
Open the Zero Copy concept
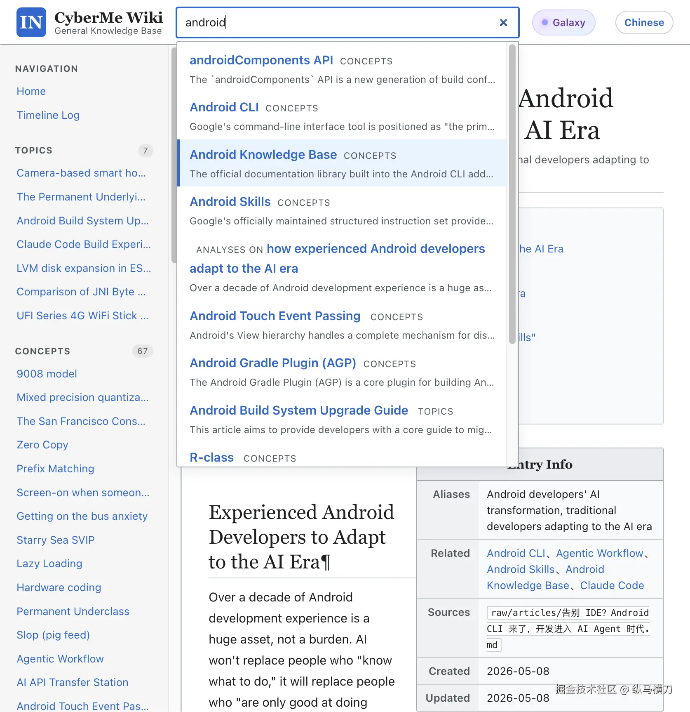42,445
